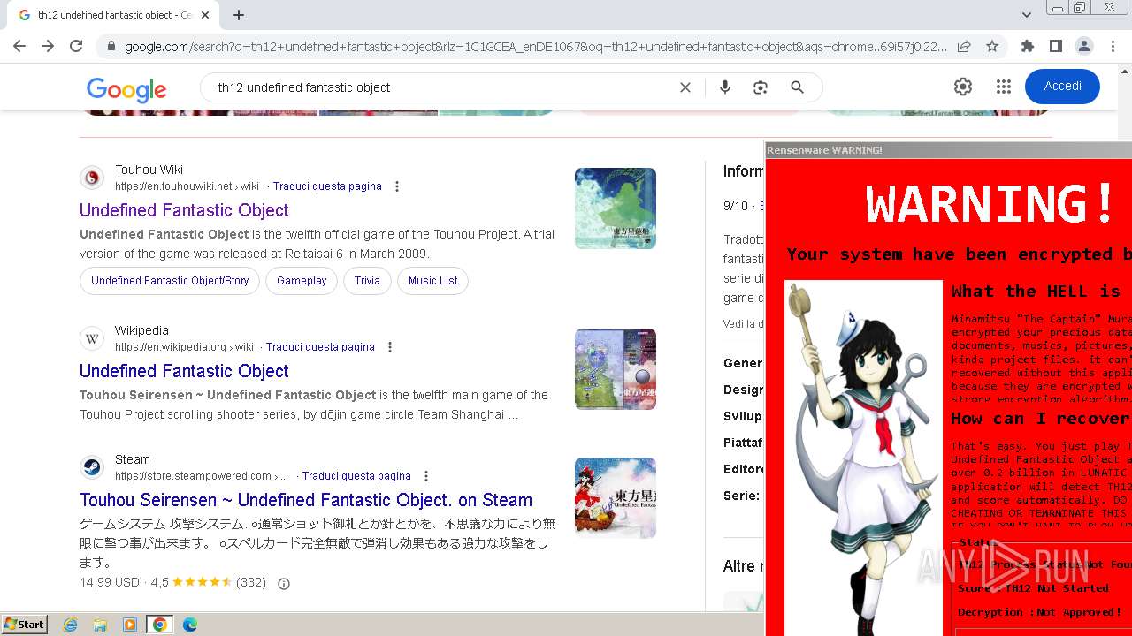This screenshot has width=1132, height=636.
Task: Open the Steam result thumbnail
Action: coord(616,498)
